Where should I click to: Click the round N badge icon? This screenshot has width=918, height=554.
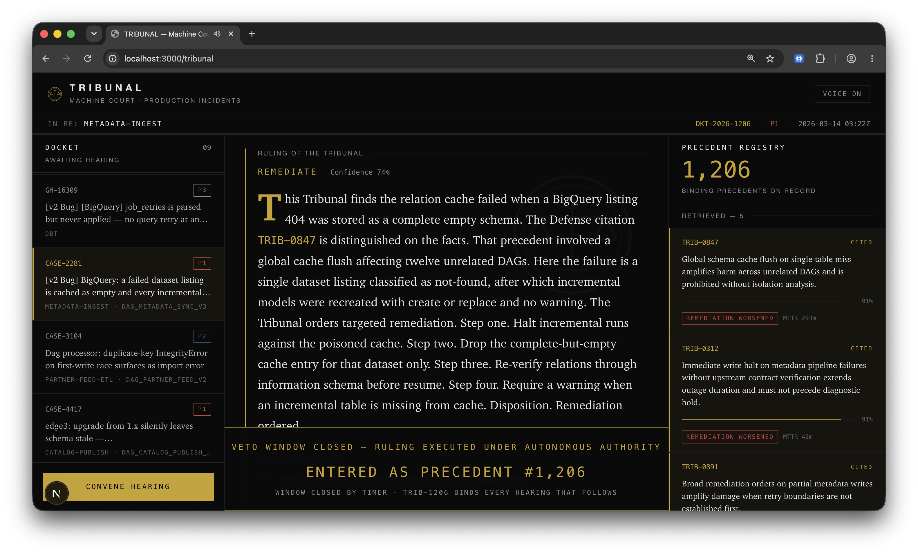(x=57, y=493)
